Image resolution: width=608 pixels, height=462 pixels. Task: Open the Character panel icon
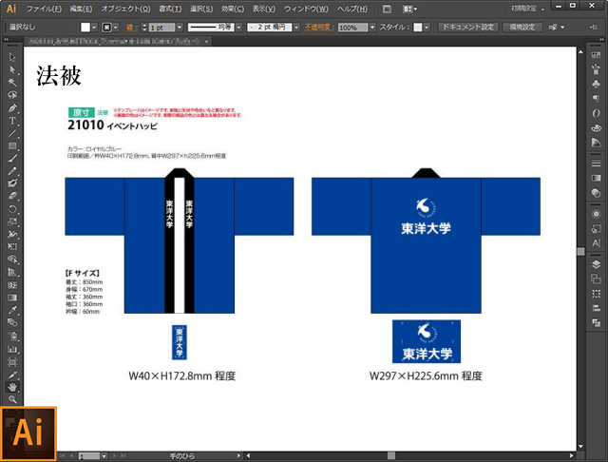pos(596,243)
